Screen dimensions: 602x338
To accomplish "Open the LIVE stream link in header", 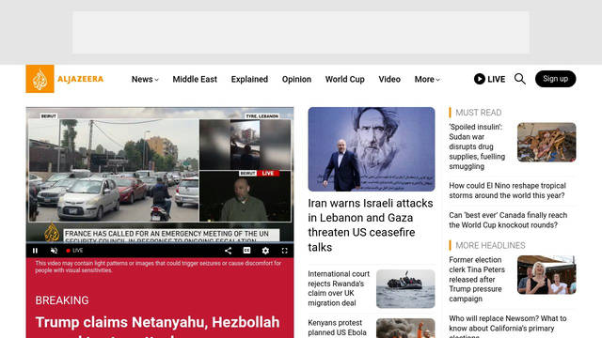I will [489, 79].
